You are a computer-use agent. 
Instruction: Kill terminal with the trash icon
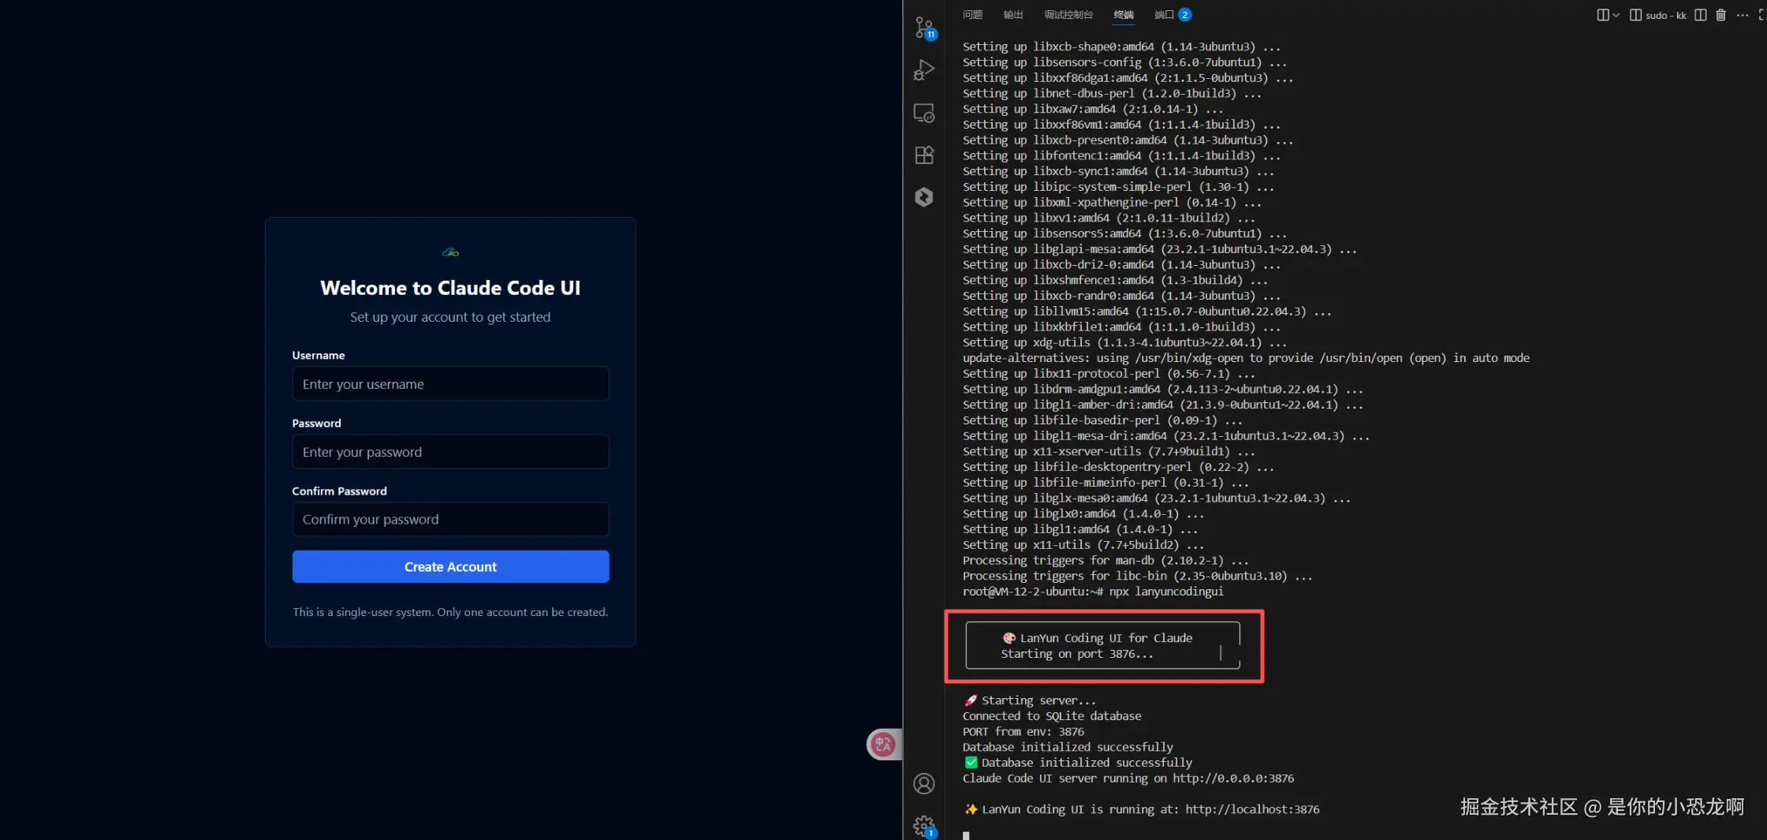1721,15
